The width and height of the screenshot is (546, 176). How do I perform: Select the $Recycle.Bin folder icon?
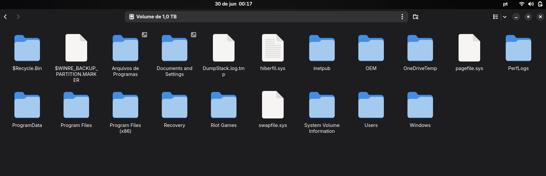pyautogui.click(x=27, y=48)
